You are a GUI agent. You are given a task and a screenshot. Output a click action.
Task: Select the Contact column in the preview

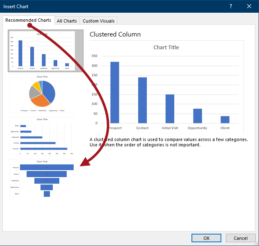point(142,100)
